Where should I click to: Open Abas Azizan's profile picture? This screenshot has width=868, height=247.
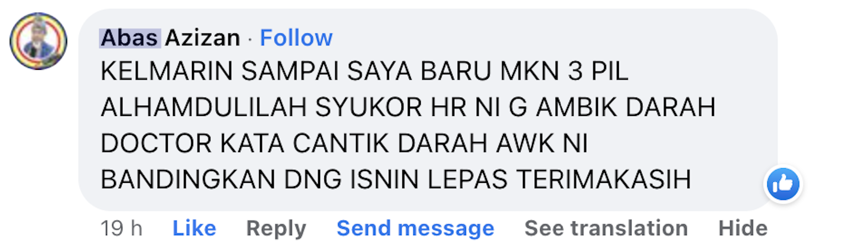pos(38,41)
